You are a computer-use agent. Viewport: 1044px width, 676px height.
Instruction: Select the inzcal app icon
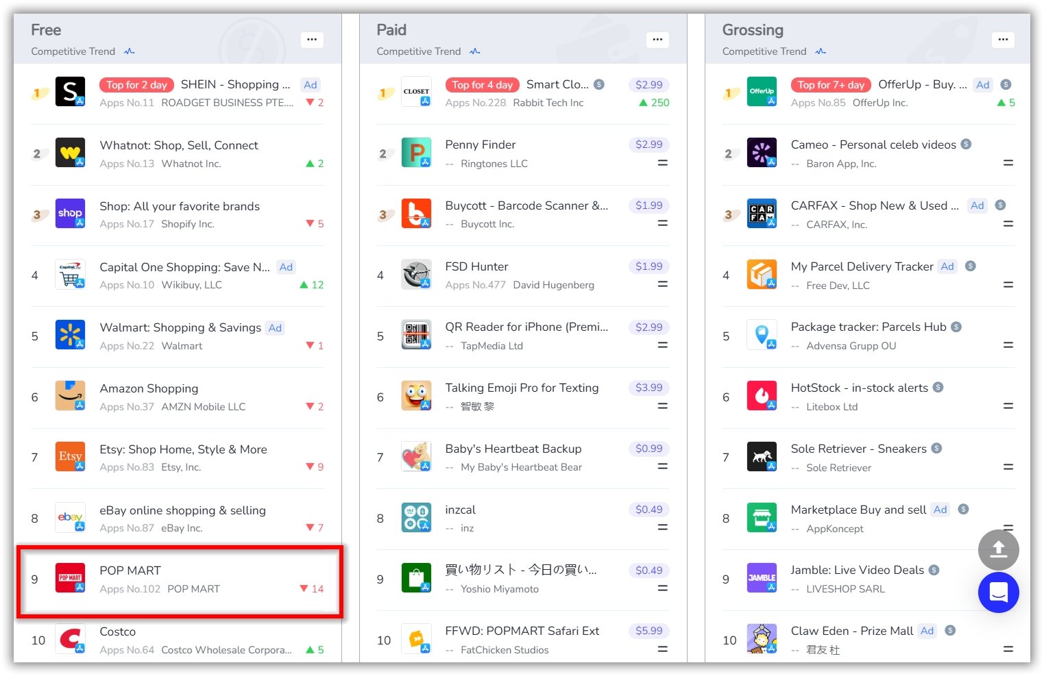point(416,518)
